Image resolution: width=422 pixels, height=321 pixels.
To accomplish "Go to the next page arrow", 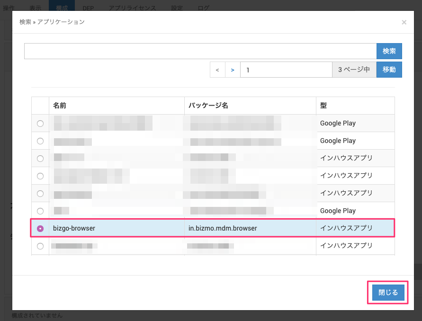I will tap(232, 70).
